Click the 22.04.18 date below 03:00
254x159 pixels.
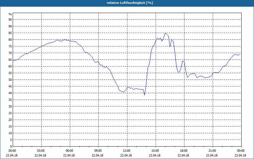[41, 155]
